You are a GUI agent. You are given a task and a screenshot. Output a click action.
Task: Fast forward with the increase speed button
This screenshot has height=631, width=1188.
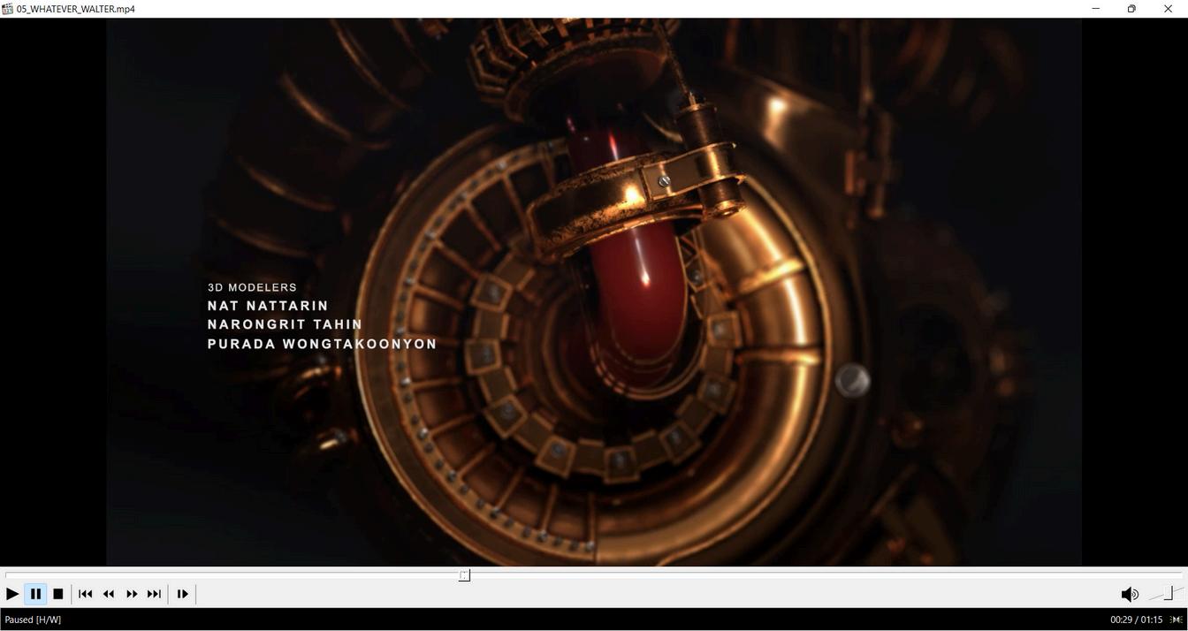(x=132, y=594)
